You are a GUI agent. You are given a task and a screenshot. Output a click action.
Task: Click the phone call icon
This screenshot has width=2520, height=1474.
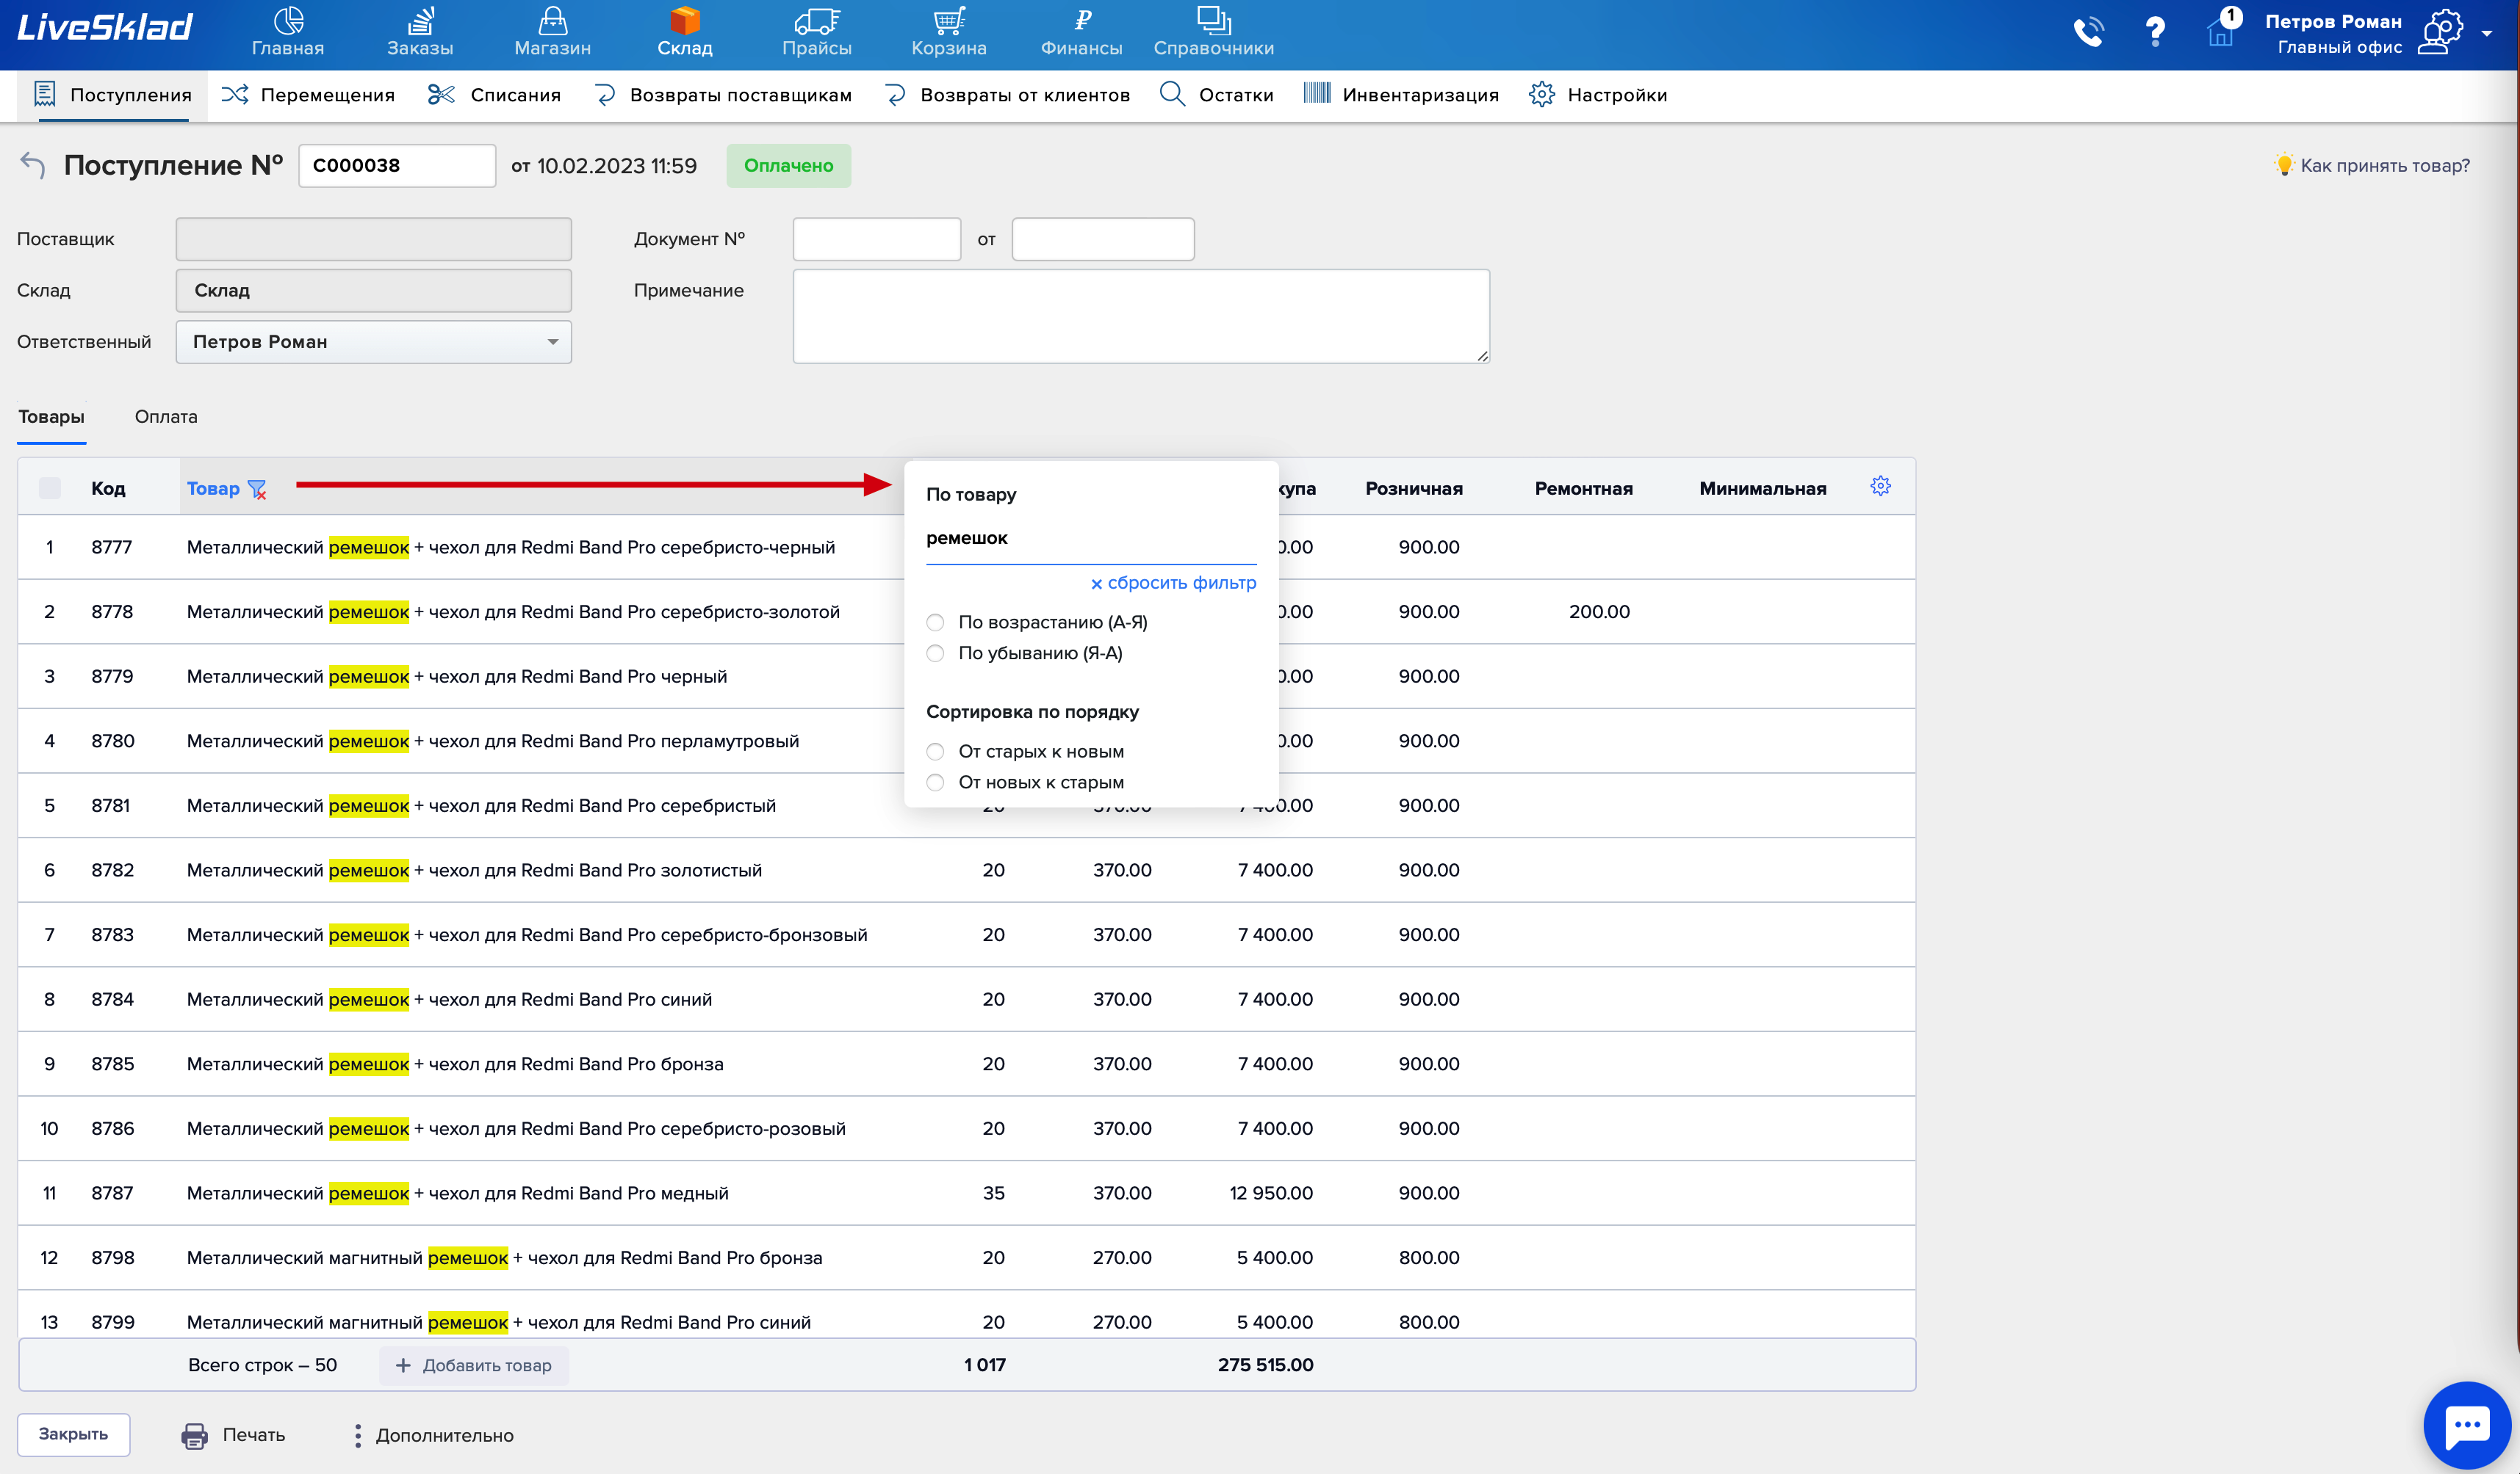point(2088,32)
